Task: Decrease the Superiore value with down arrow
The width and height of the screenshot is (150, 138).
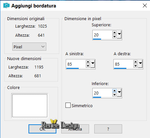Action: (x=114, y=37)
